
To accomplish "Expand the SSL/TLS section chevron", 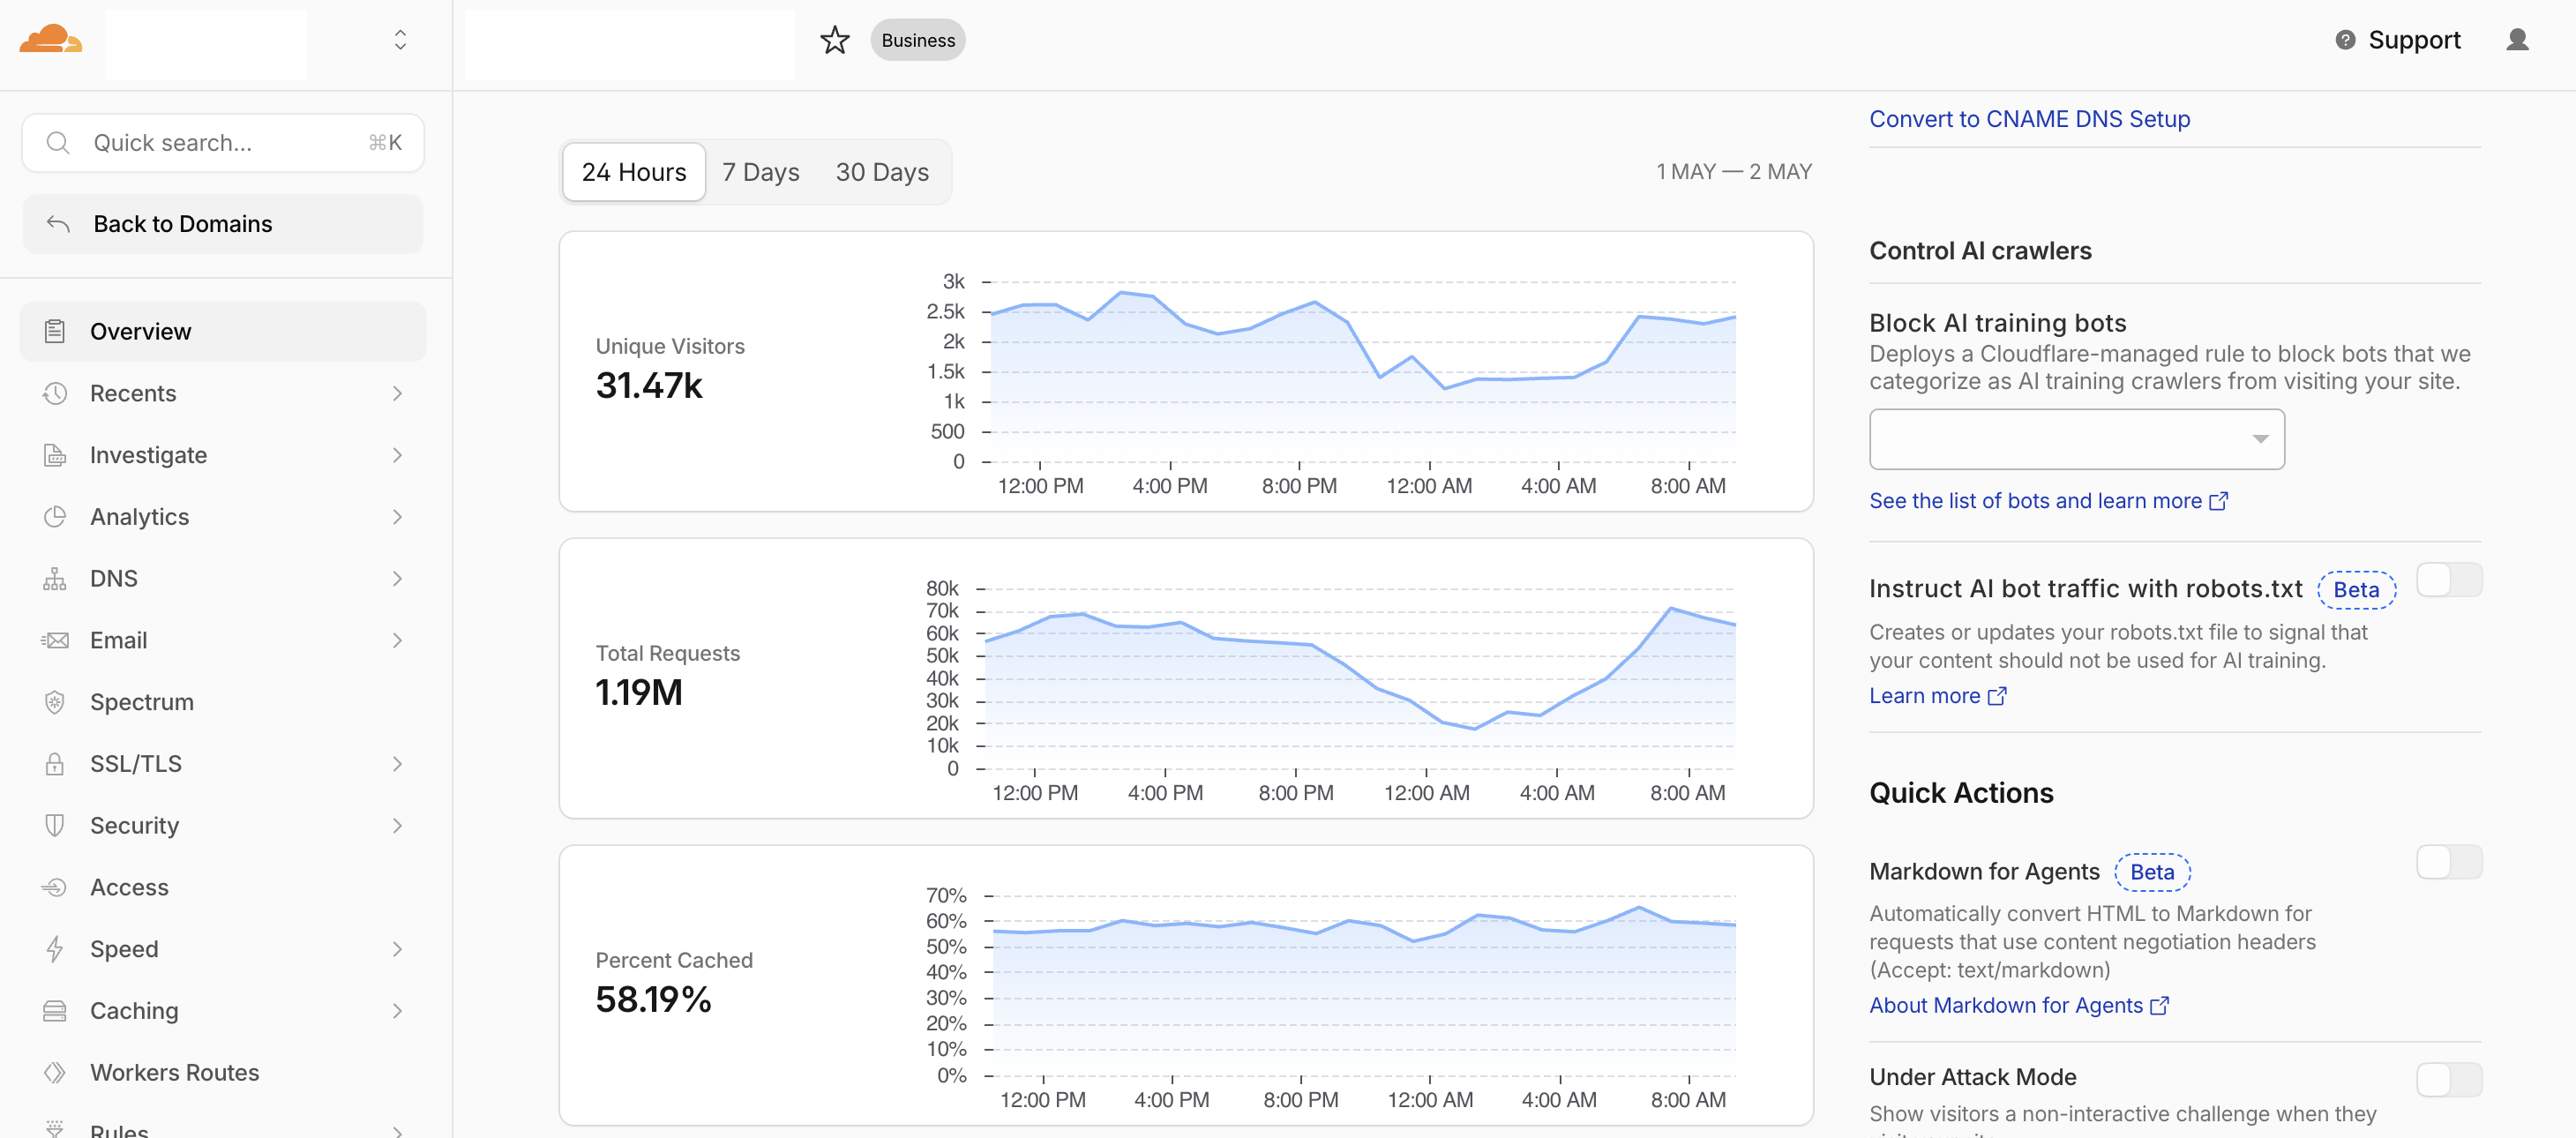I will point(397,764).
